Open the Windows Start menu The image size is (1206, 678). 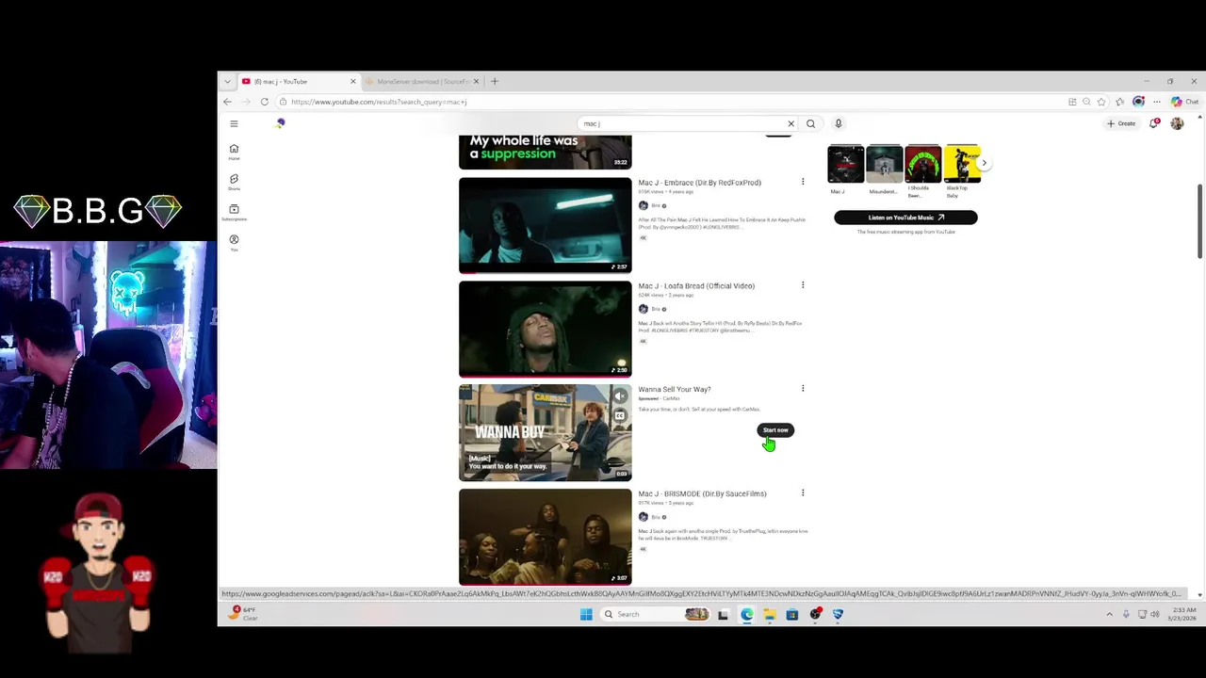click(586, 614)
